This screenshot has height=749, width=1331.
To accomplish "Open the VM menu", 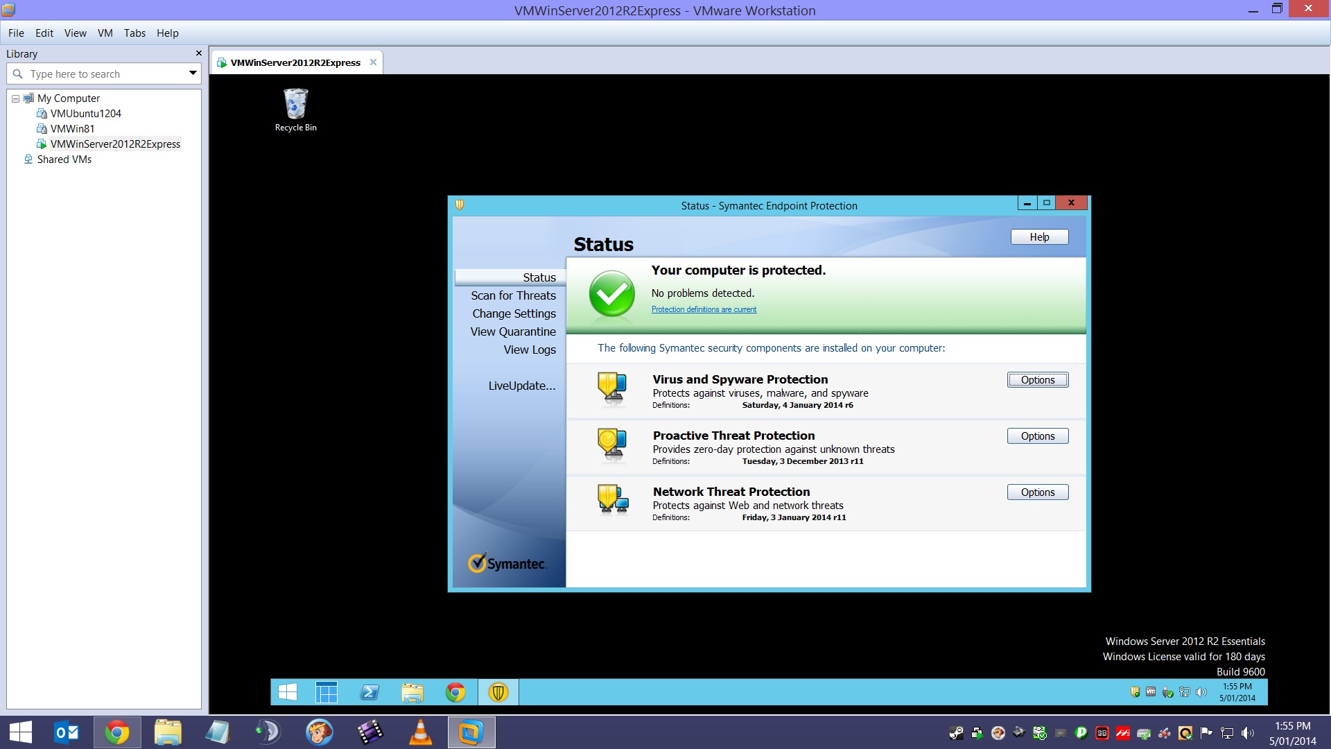I will coord(105,33).
